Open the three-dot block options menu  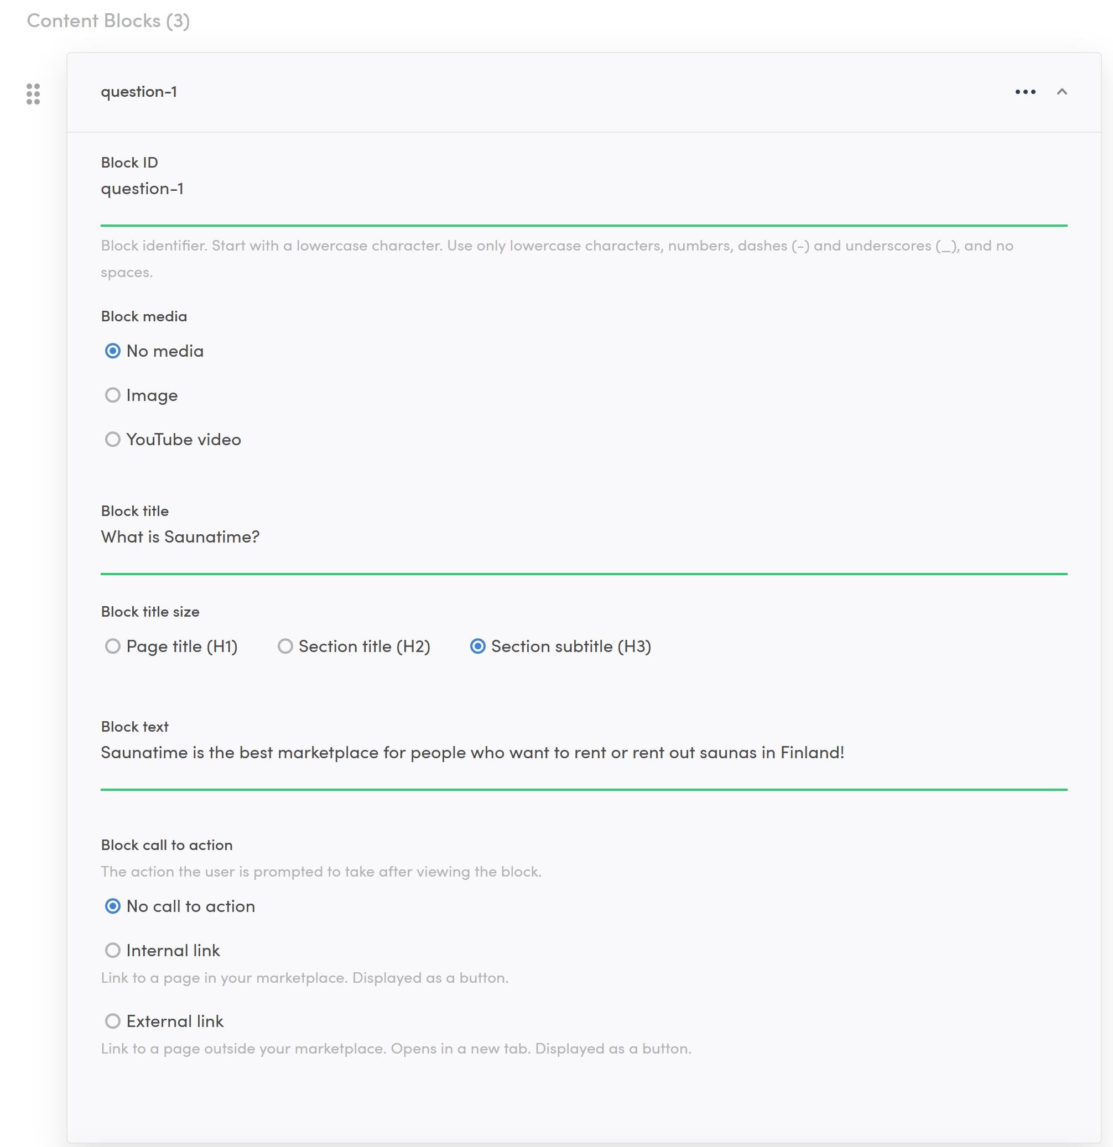coord(1025,92)
